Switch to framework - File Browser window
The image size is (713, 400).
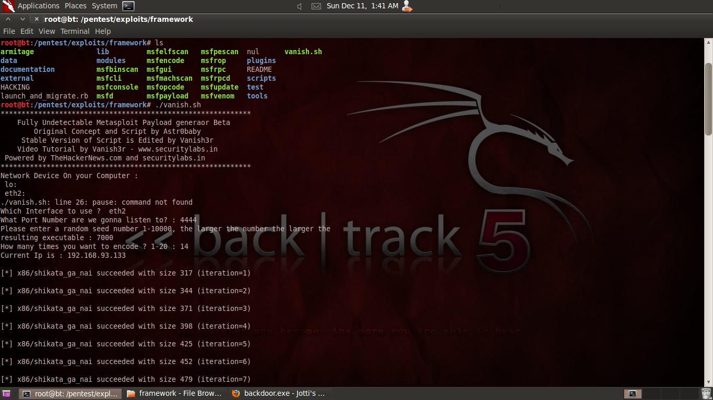(176, 394)
